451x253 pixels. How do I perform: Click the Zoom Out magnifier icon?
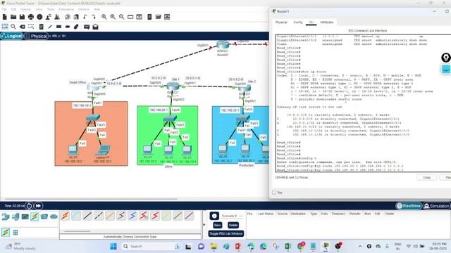click(x=122, y=17)
